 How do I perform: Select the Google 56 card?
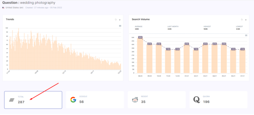pyautogui.click(x=95, y=100)
